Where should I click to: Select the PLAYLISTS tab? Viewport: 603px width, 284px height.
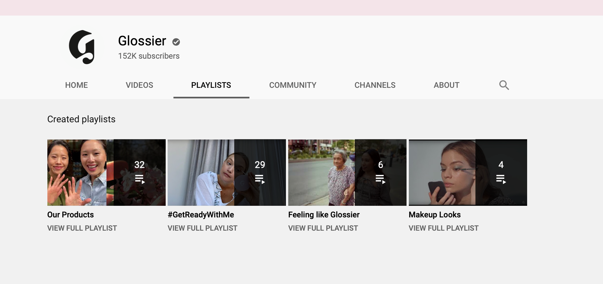211,85
